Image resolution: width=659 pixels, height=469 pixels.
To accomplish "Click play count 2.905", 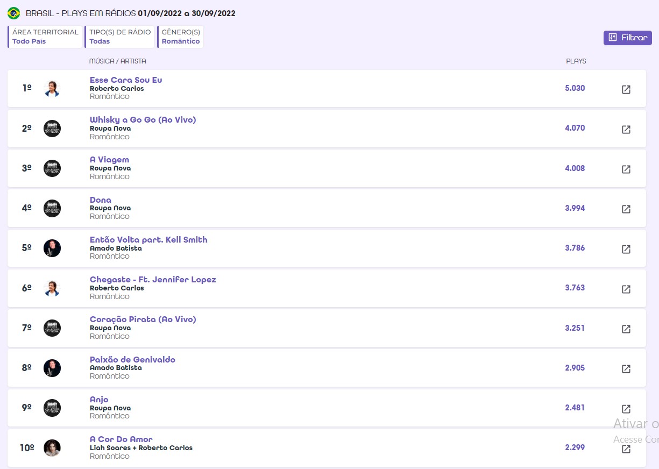I will [x=575, y=368].
